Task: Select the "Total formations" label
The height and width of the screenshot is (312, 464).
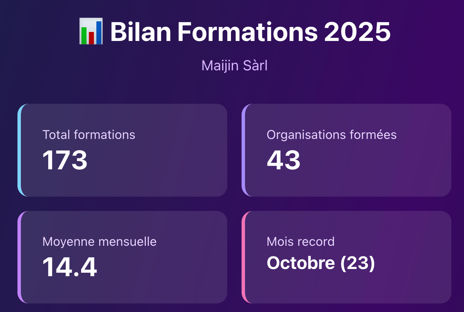Action: [x=89, y=135]
